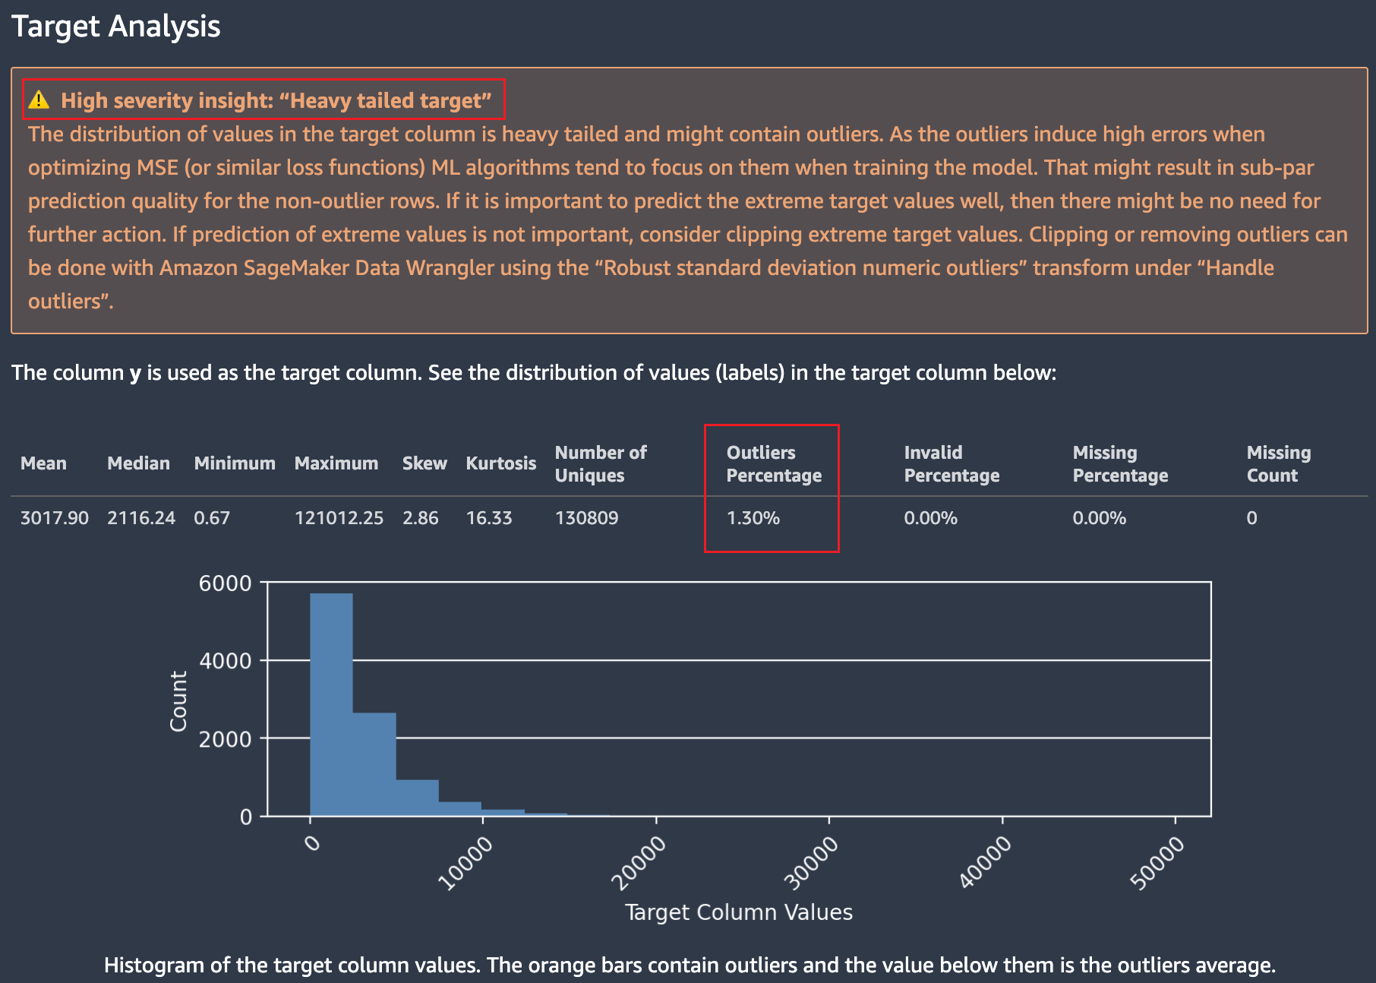Select the Maximum column header
Screen dimensions: 1376x983
click(336, 463)
